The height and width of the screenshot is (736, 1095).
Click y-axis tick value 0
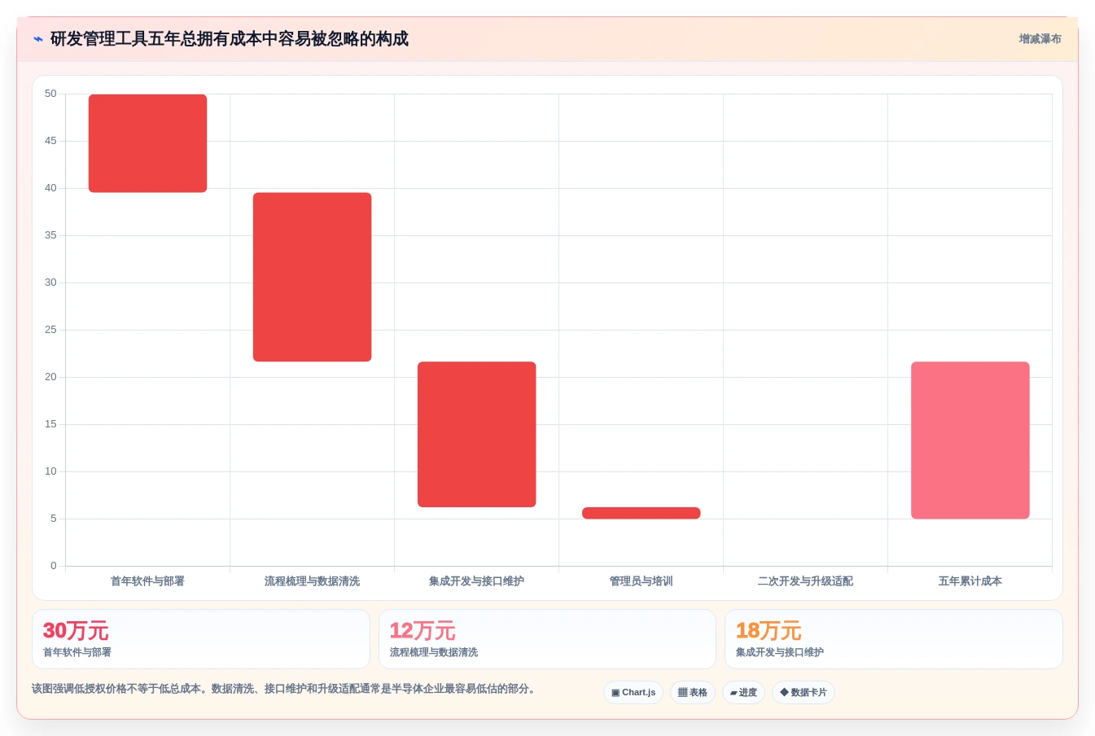[x=54, y=566]
